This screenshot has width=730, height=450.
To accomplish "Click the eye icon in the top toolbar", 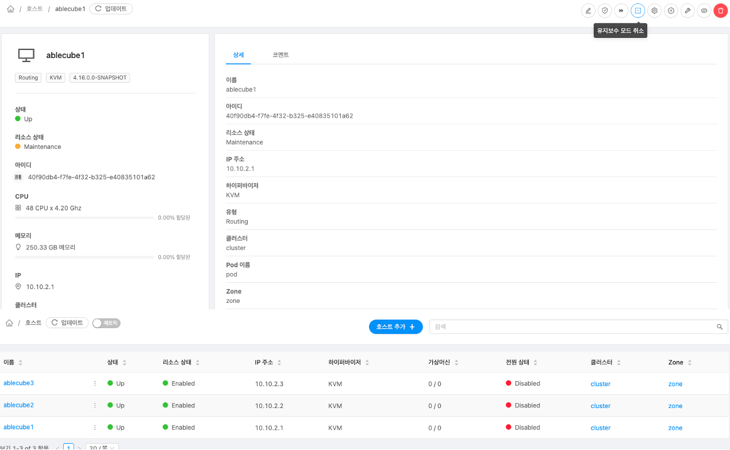I will 704,10.
